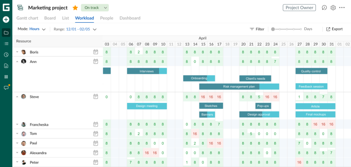Switch to the People tab
Screen dimensions: 351x167
pyautogui.click(x=106, y=18)
